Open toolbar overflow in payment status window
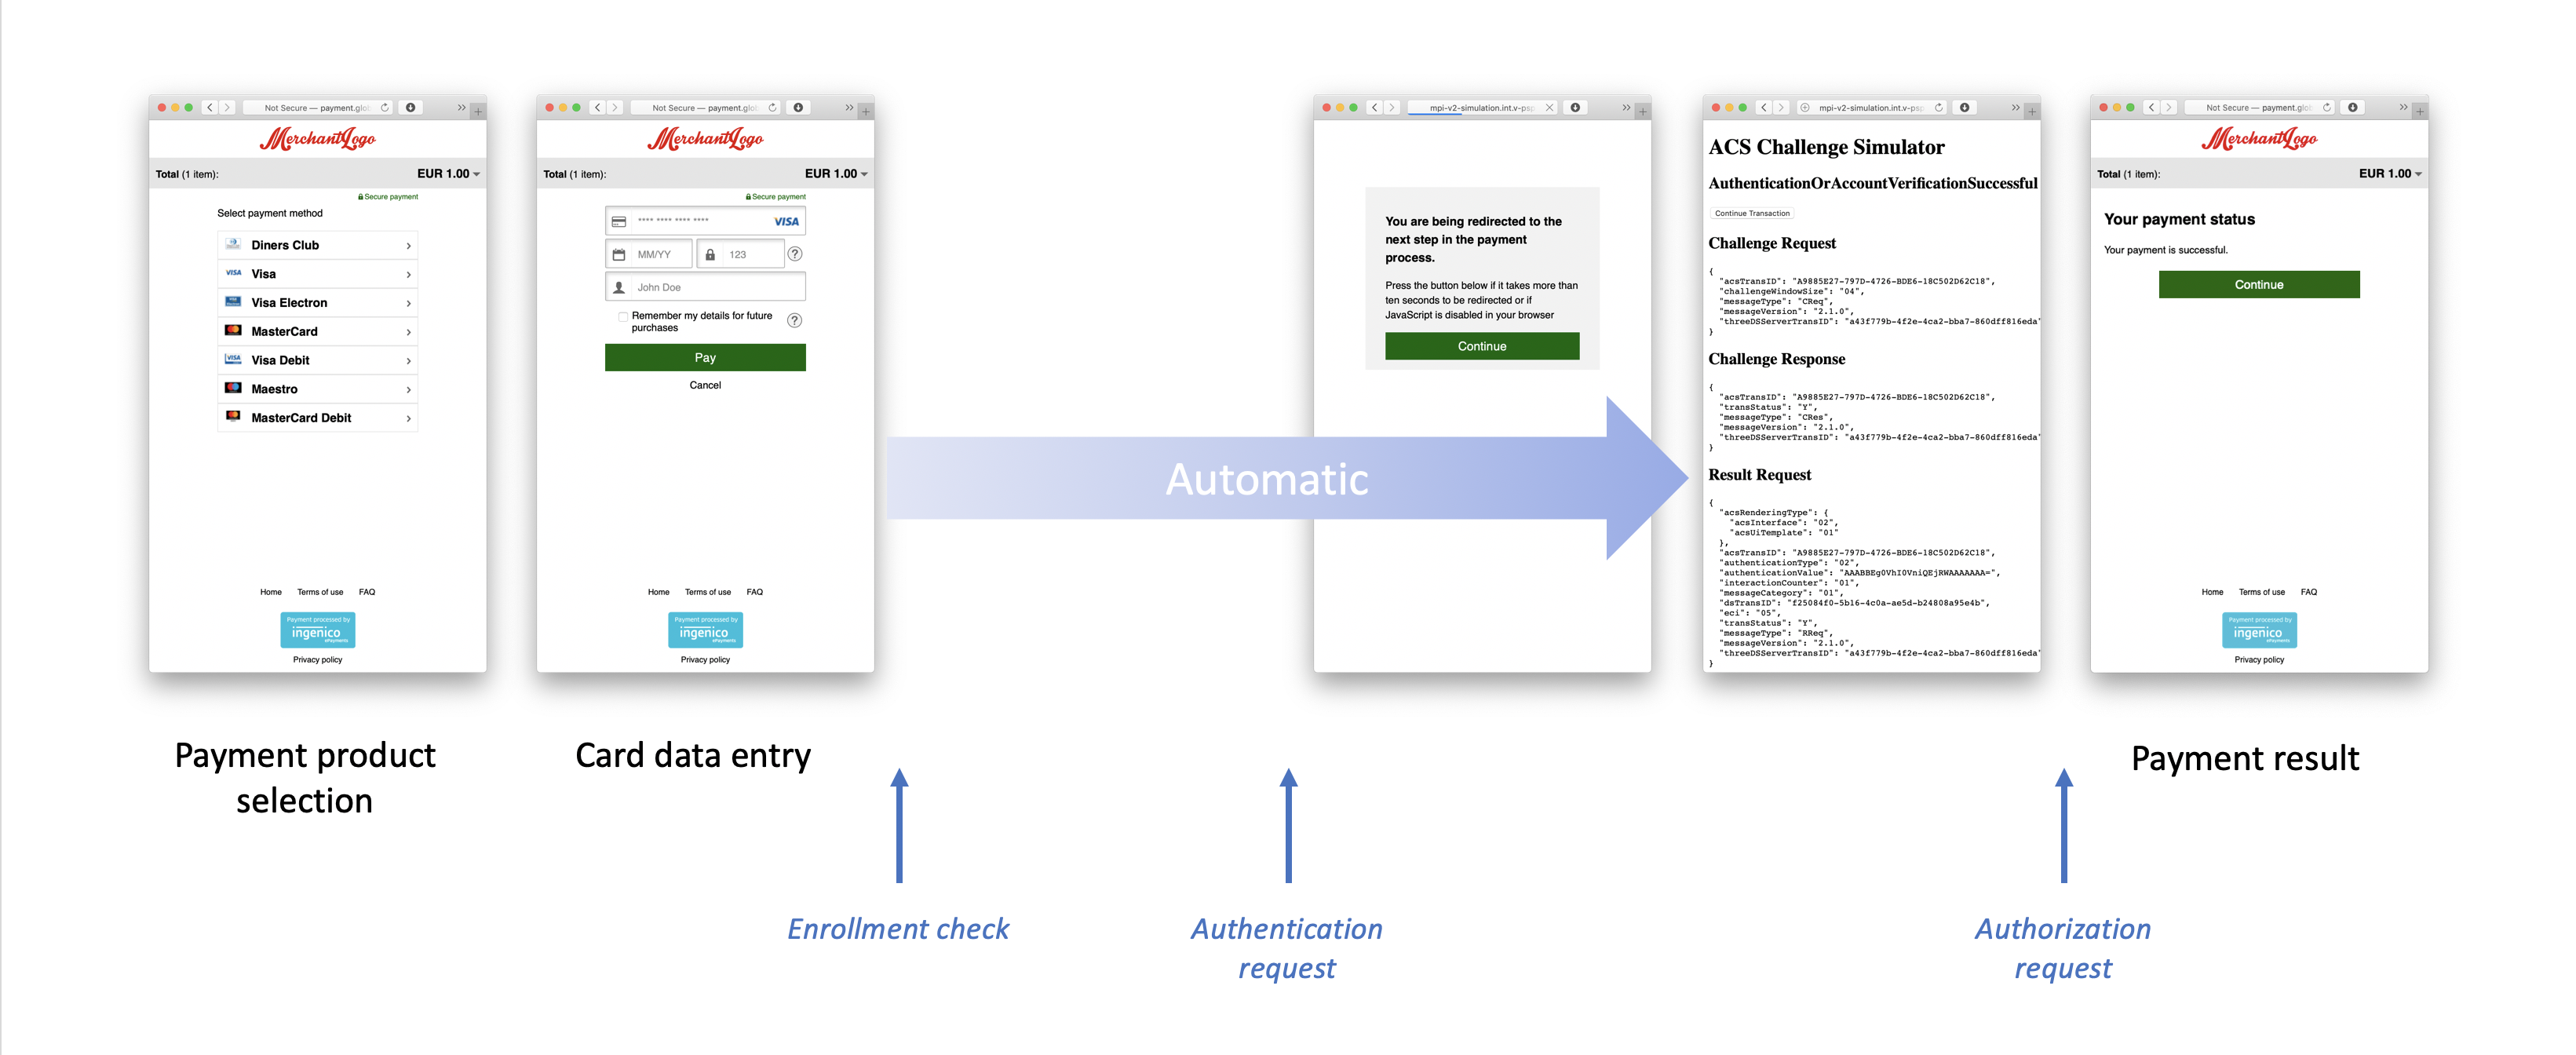This screenshot has width=2576, height=1055. pyautogui.click(x=2403, y=108)
